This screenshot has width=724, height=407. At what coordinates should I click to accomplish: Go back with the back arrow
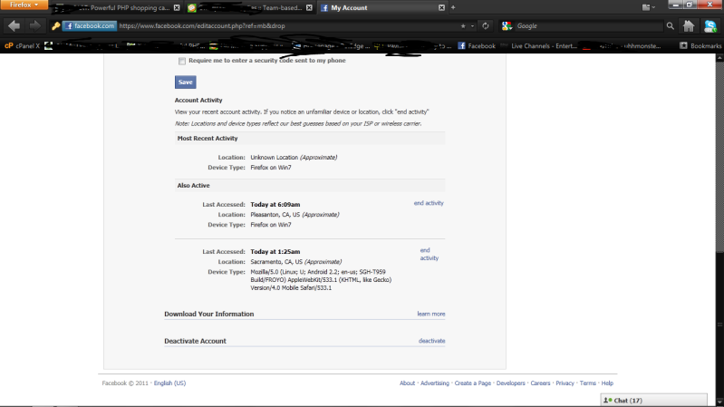point(14,26)
